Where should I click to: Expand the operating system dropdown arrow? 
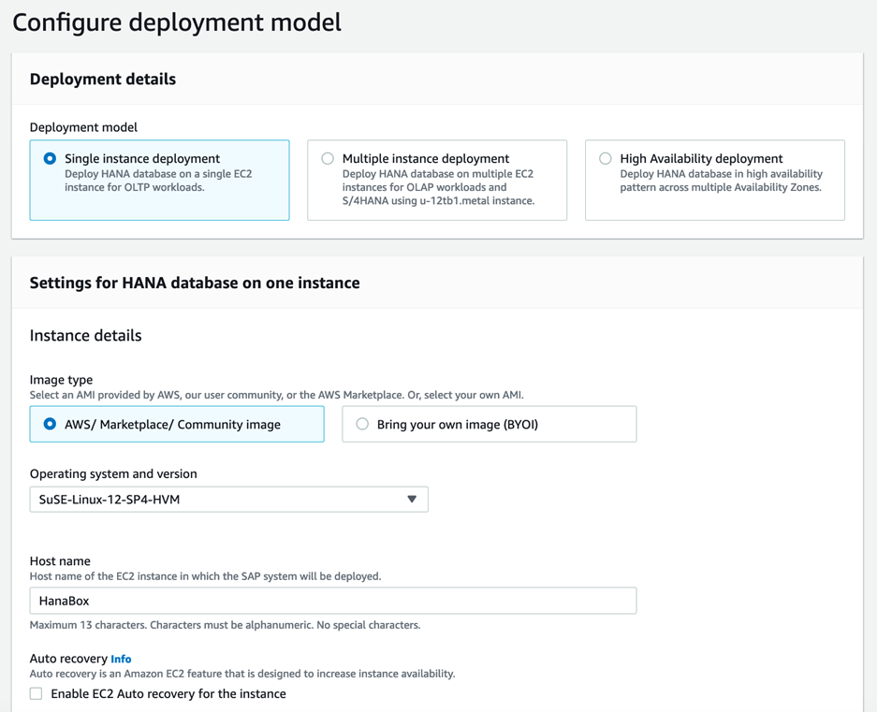click(411, 500)
